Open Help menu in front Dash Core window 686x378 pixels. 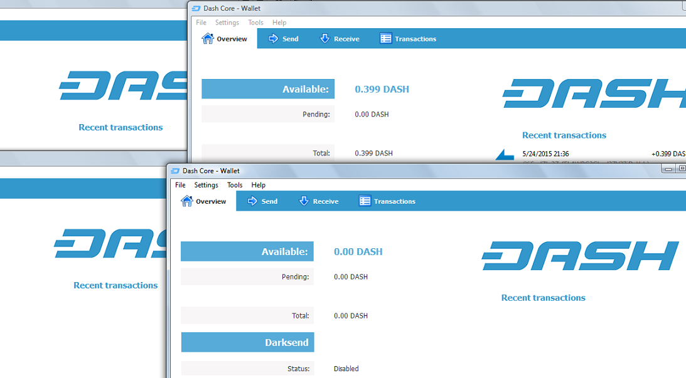point(258,185)
